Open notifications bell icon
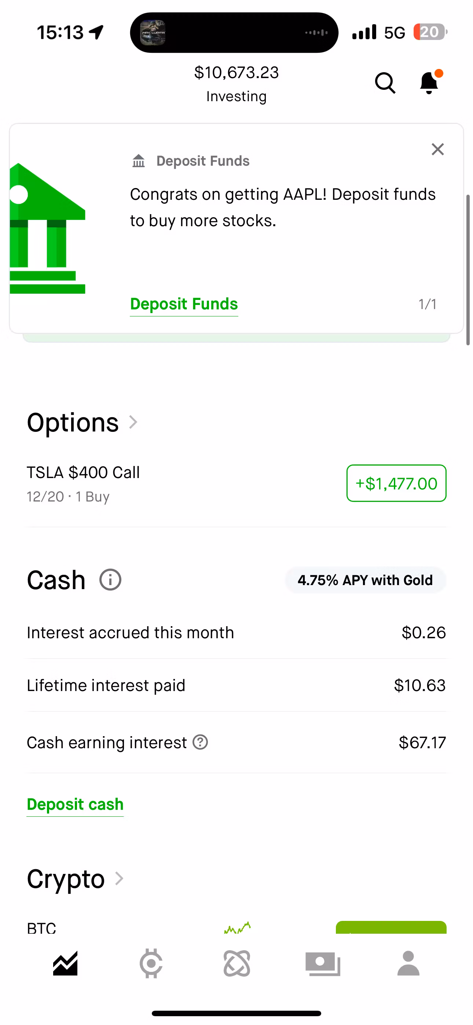The height and width of the screenshot is (1025, 473). (x=429, y=83)
